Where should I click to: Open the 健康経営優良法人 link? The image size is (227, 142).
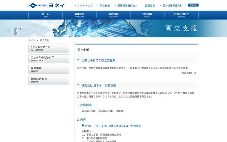(127, 6)
